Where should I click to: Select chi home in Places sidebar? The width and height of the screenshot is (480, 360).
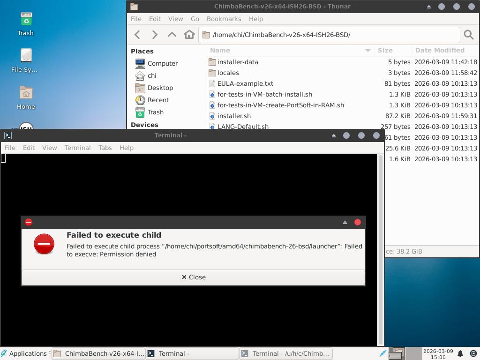pos(146,75)
